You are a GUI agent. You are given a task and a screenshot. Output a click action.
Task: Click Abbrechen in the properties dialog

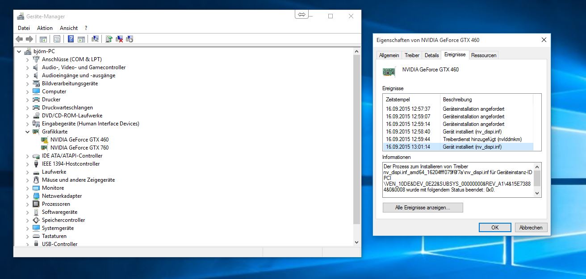coord(531,227)
